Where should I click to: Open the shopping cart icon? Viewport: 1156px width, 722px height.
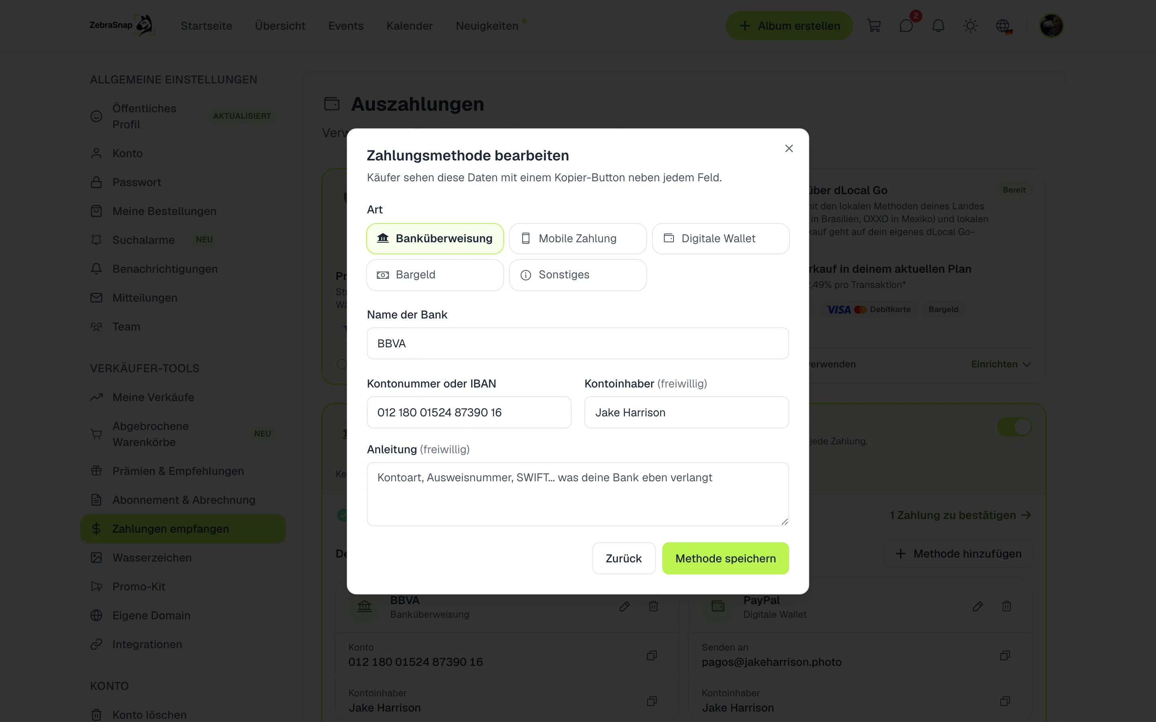click(x=874, y=26)
